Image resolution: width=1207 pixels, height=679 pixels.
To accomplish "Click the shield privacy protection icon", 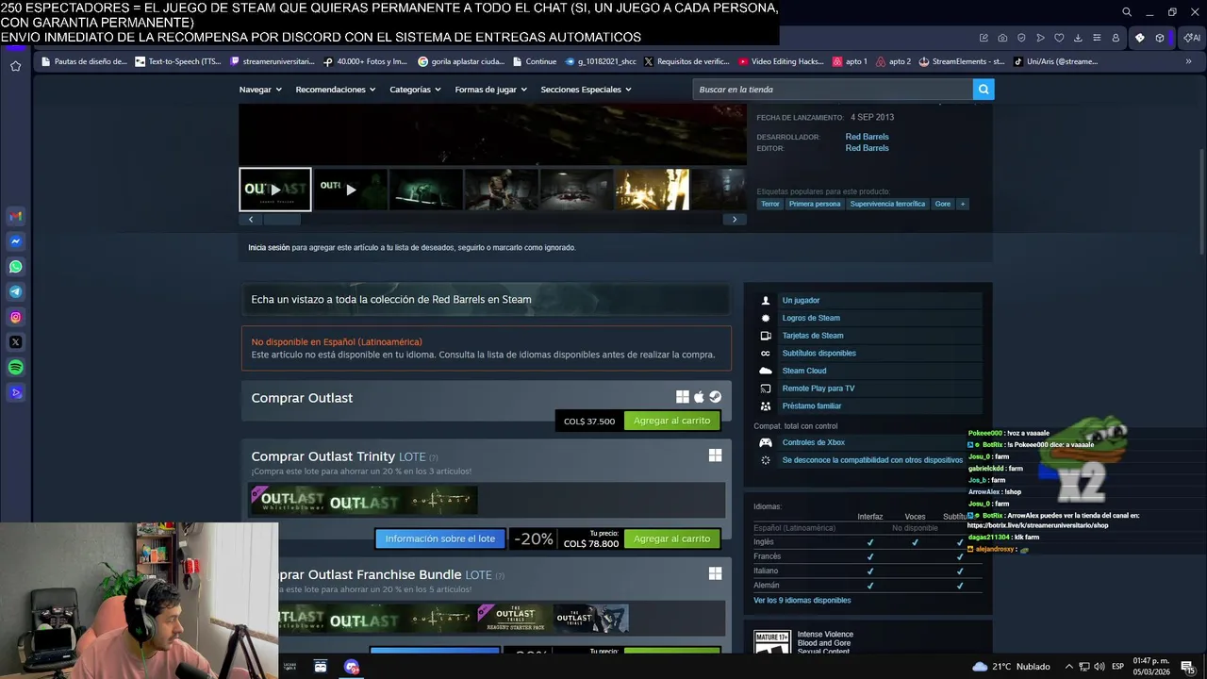I will pos(1021,38).
